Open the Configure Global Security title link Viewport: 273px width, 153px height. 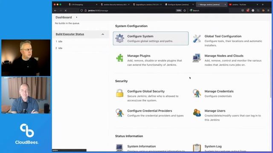pos(146,91)
